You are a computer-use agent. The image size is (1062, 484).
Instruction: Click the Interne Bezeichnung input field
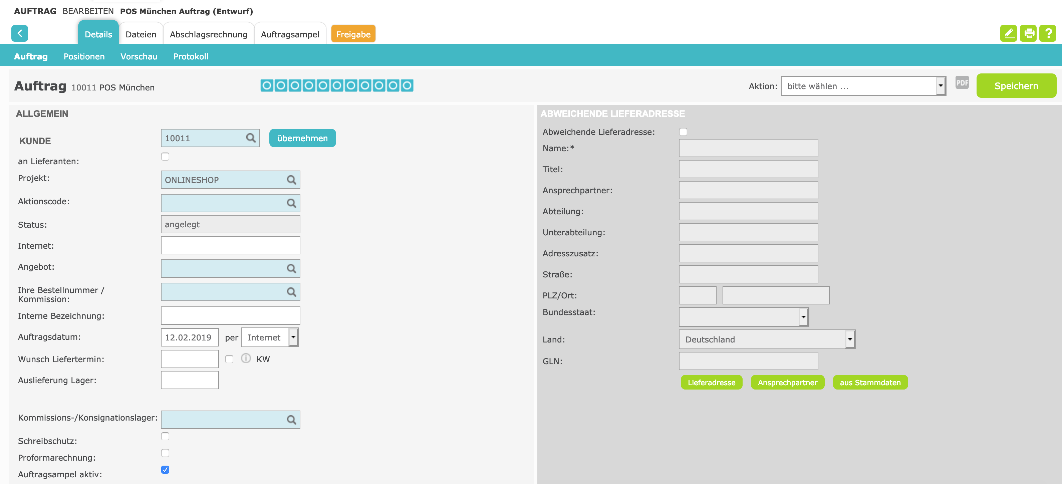(x=231, y=316)
